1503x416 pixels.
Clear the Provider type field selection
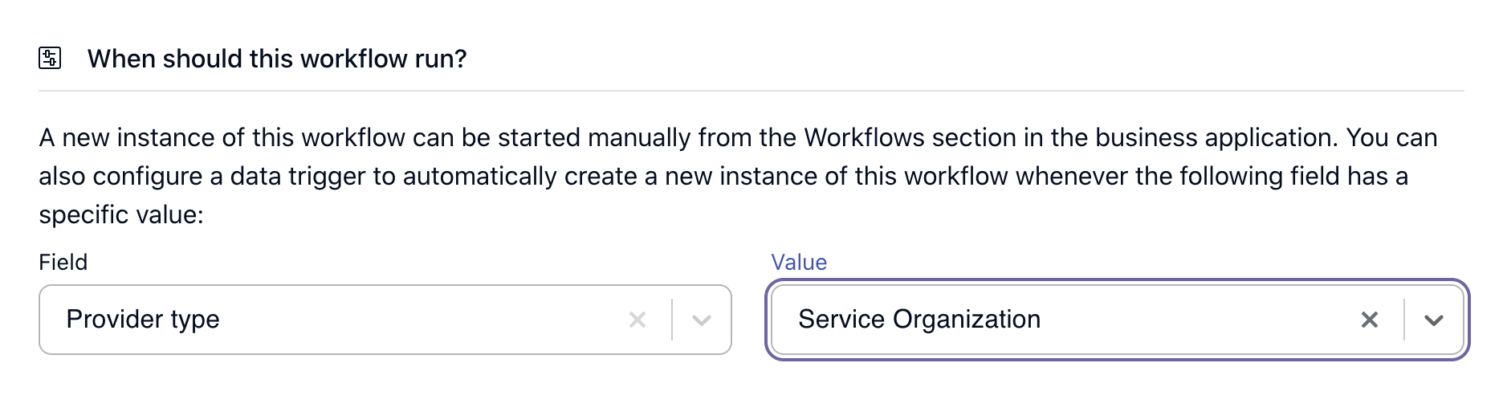pyautogui.click(x=637, y=320)
